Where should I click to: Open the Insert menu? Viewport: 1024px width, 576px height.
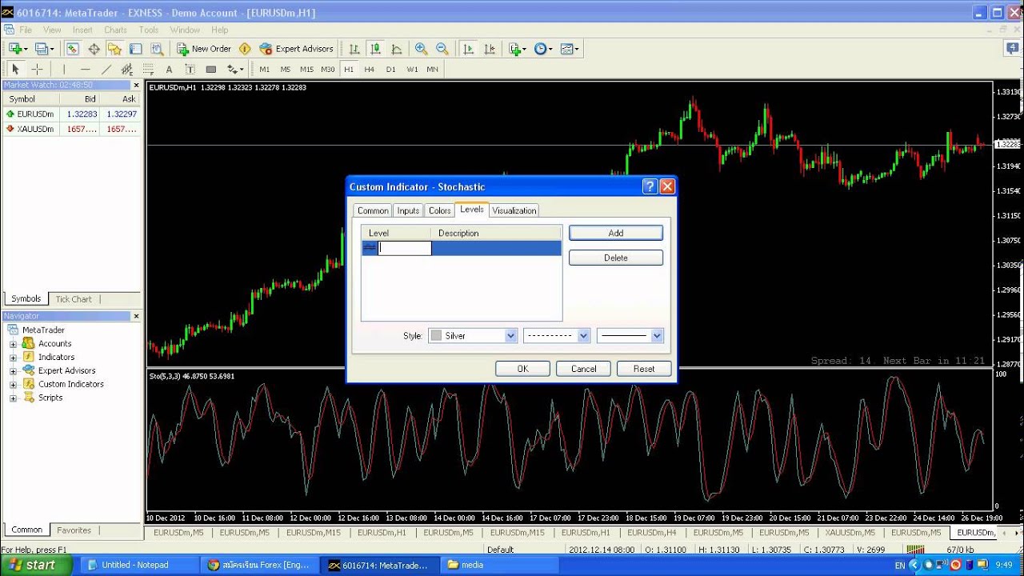(82, 30)
